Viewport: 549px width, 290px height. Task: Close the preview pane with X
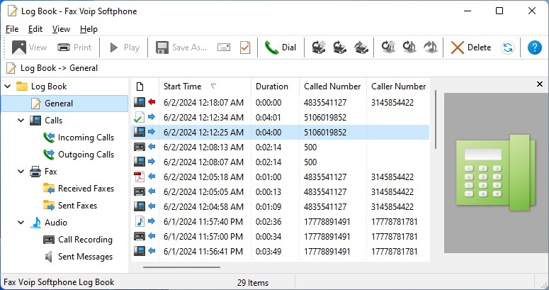pyautogui.click(x=540, y=84)
